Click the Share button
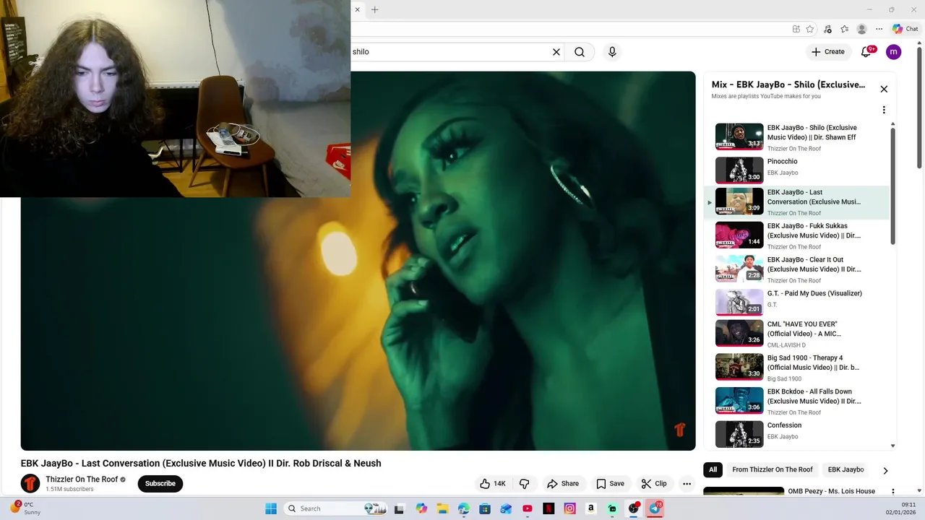Viewport: 925px width, 520px height. click(563, 484)
